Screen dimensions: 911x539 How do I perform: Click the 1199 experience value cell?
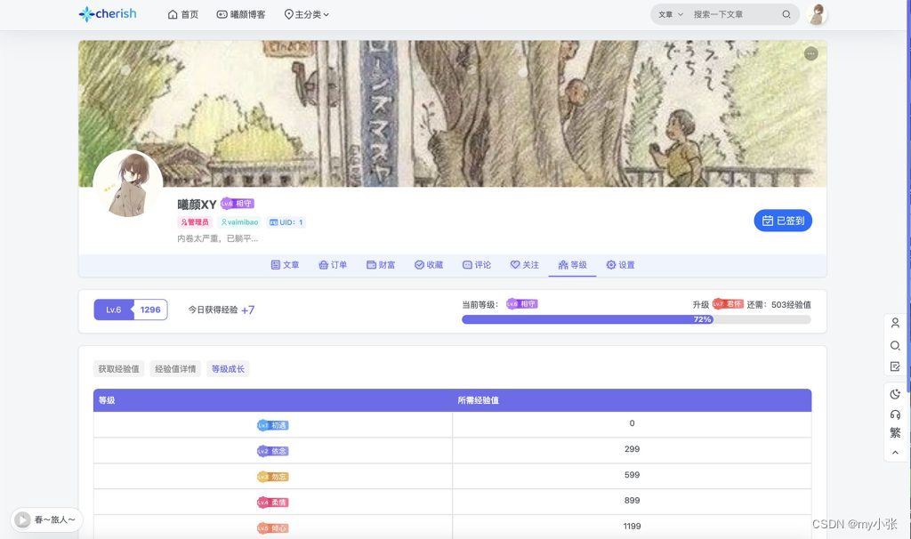633,527
